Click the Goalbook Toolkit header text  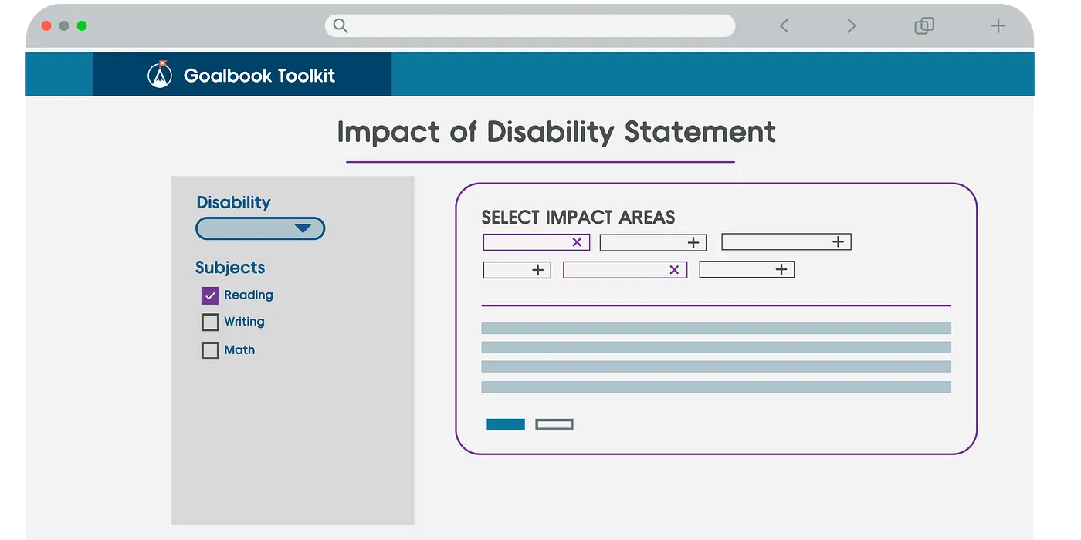259,75
